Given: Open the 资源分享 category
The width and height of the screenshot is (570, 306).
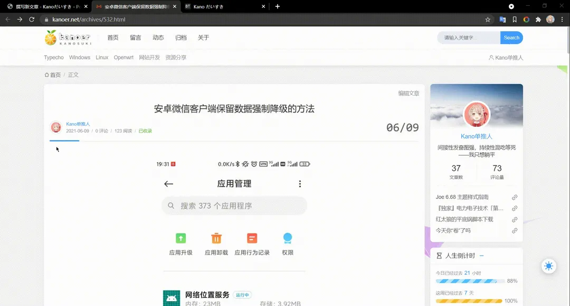Looking at the screenshot, I should (x=176, y=58).
